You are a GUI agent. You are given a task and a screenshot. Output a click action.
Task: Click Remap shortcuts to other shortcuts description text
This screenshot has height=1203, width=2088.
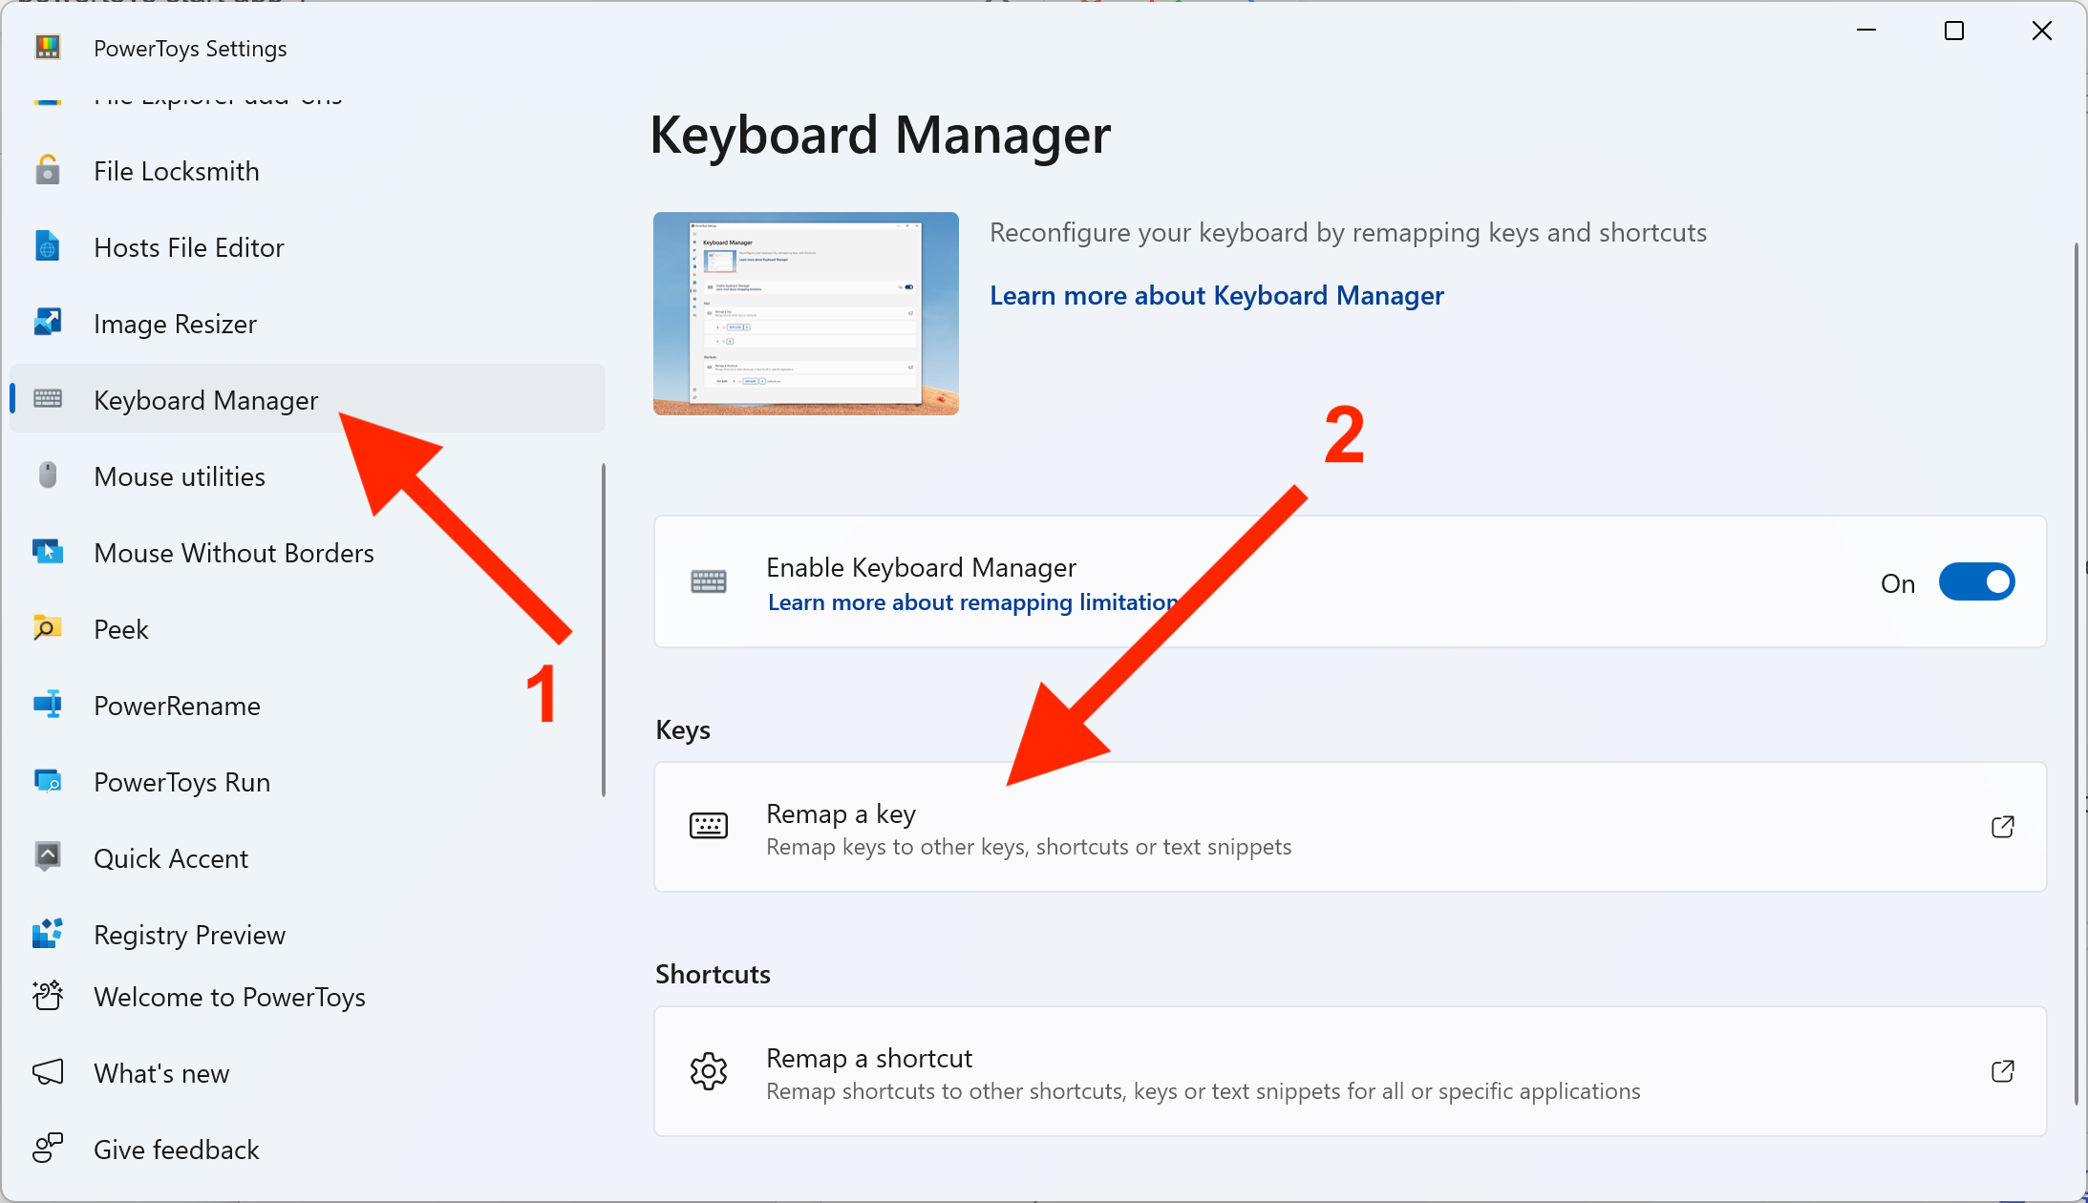(1204, 1091)
